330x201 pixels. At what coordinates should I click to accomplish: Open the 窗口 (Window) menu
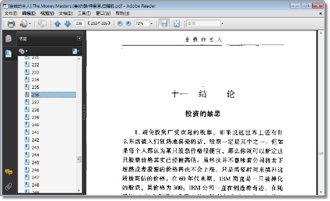tap(103, 14)
